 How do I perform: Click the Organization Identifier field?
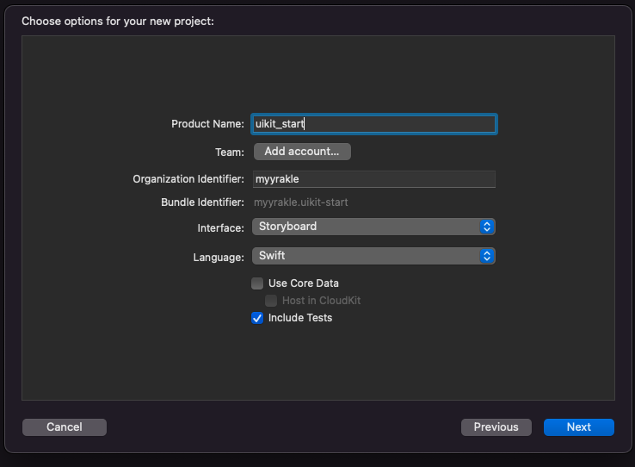(373, 179)
